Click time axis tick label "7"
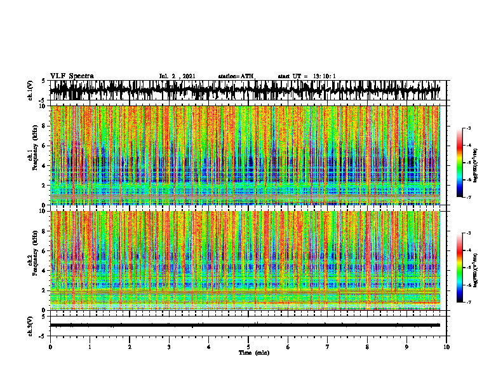The image size is (503, 389). 328,347
